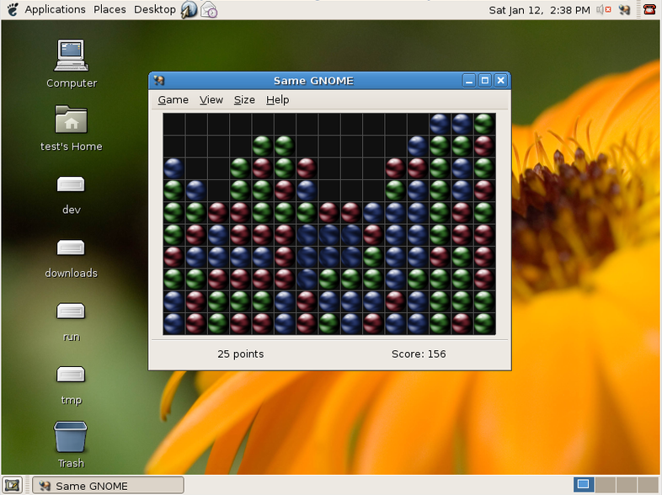Maximize the Same GNOME window

pyautogui.click(x=484, y=80)
